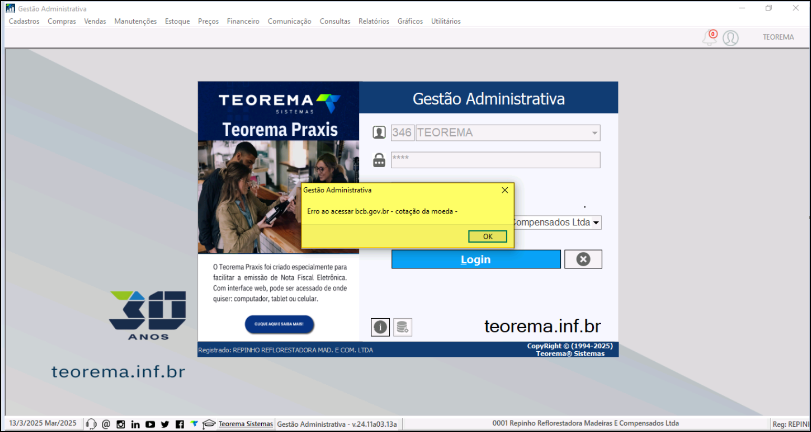Click the @ email icon in status bar
The width and height of the screenshot is (811, 432).
106,424
